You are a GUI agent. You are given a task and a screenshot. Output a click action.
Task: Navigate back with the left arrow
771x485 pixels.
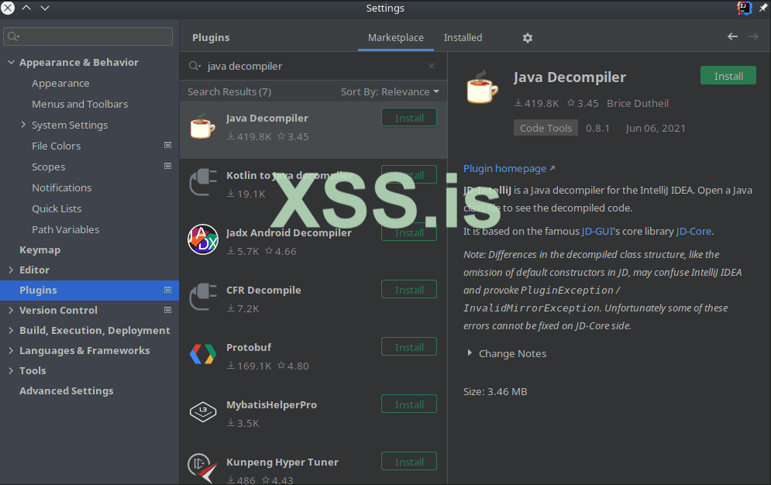(x=733, y=37)
